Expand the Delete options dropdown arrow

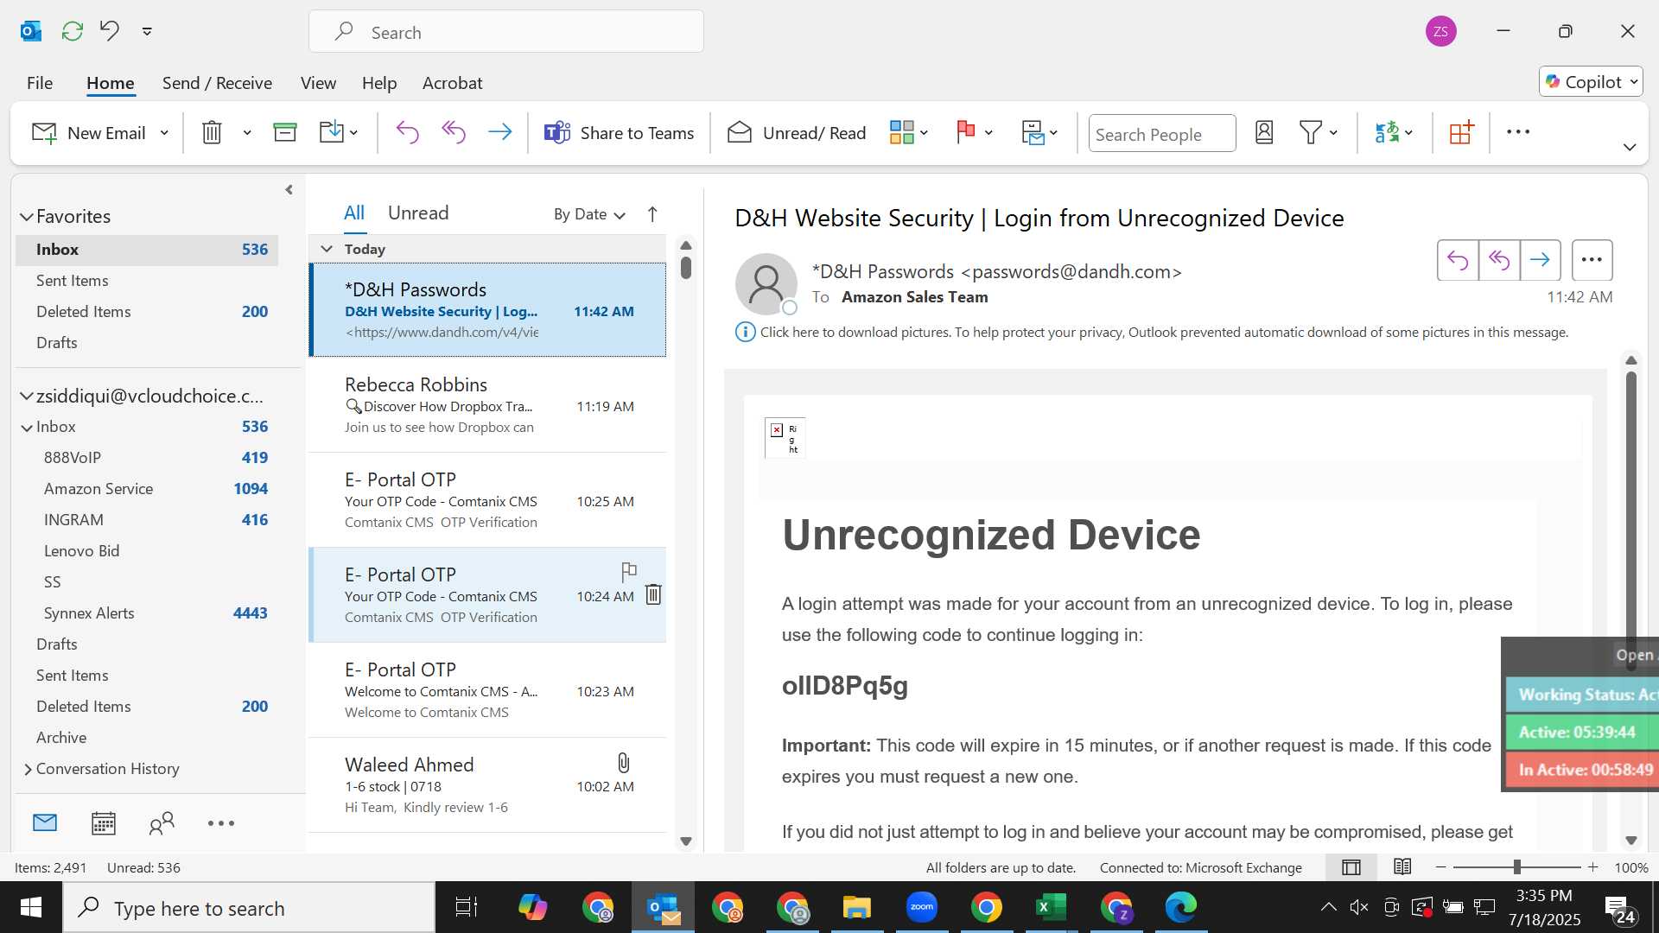tap(246, 134)
